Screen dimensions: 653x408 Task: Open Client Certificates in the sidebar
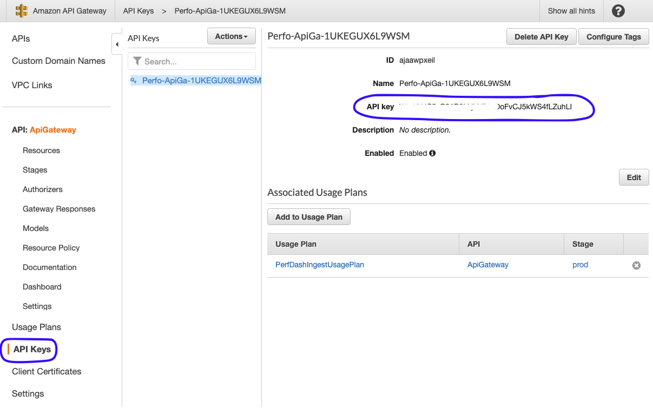[47, 372]
